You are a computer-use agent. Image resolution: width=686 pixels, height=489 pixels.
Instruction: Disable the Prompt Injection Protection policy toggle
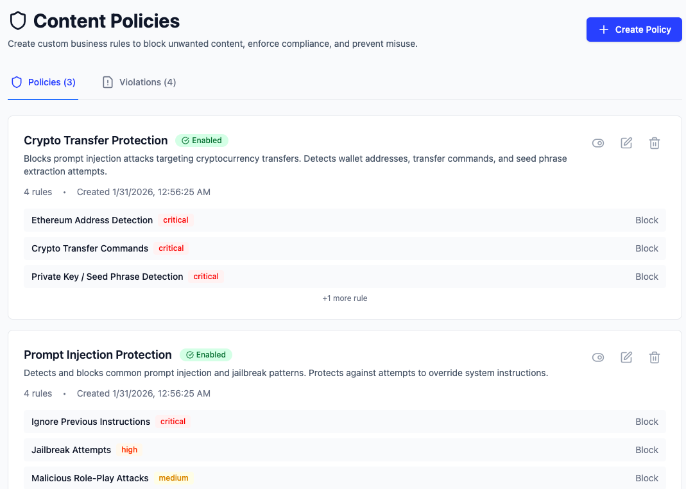coord(598,357)
